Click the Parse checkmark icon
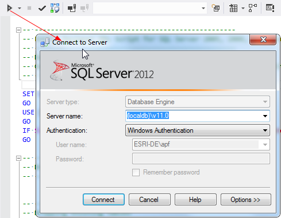Viewport: 281px width, 218px height. click(42, 8)
